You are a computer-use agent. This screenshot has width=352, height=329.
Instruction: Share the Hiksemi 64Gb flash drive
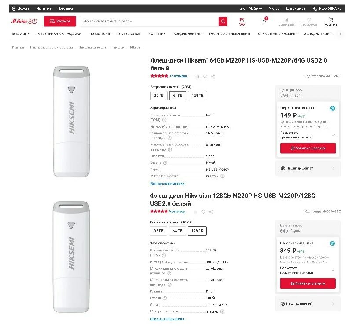(x=213, y=77)
